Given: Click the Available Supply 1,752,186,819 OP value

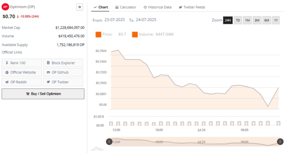Looking at the screenshot, I should 70,45.
